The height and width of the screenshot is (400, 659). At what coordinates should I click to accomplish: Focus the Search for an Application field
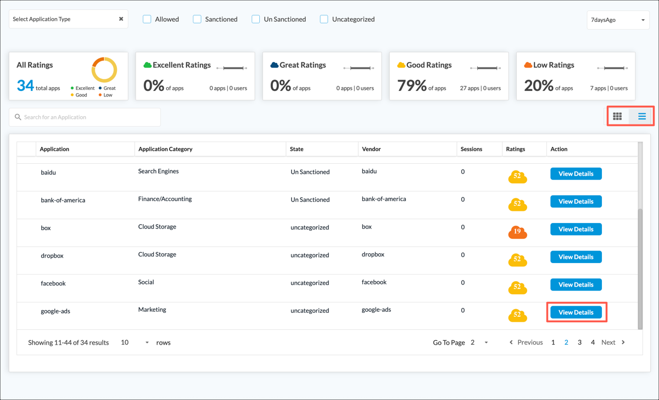pyautogui.click(x=85, y=117)
